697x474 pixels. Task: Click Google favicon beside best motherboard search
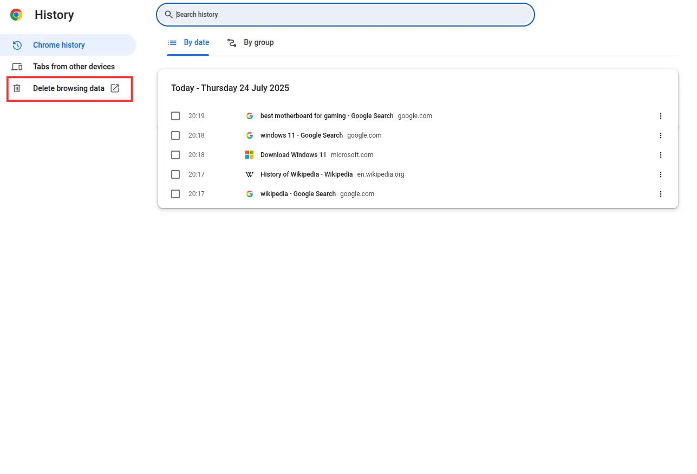[249, 116]
